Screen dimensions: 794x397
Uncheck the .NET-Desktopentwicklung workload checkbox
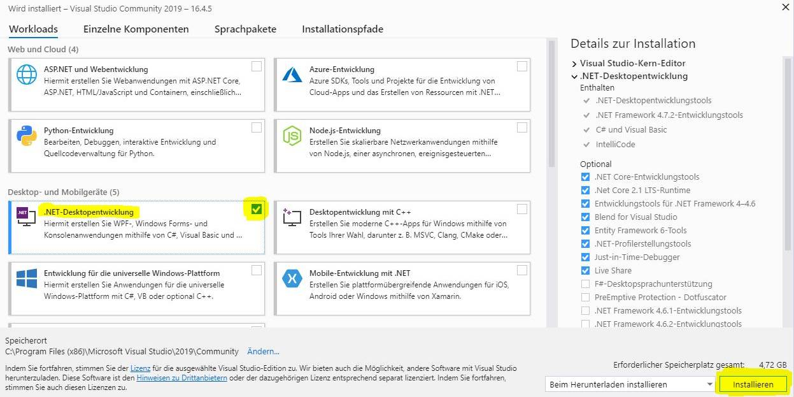pyautogui.click(x=257, y=209)
